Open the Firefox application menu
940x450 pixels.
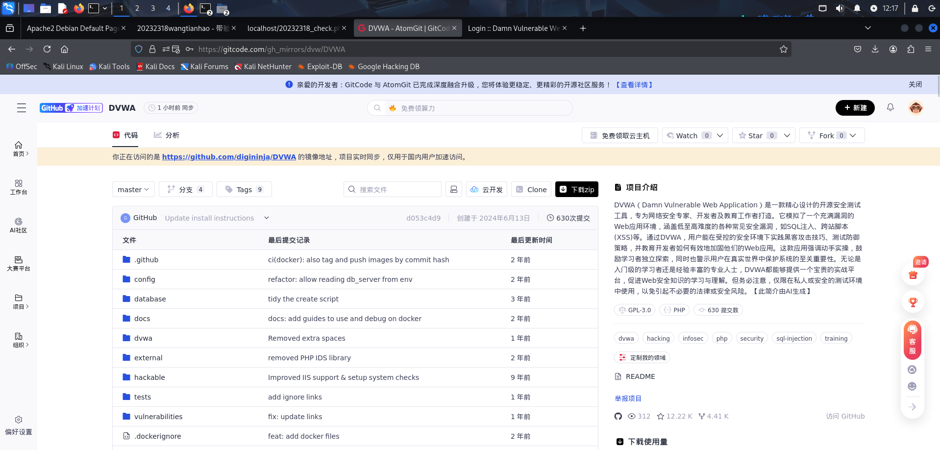click(928, 49)
